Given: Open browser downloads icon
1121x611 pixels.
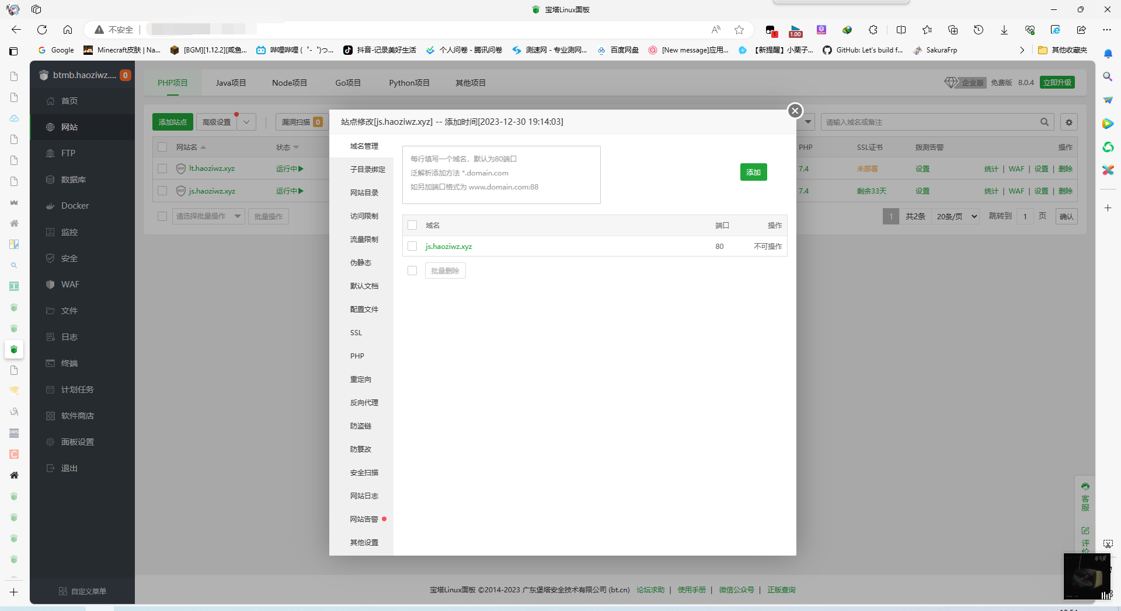Looking at the screenshot, I should tap(1004, 30).
